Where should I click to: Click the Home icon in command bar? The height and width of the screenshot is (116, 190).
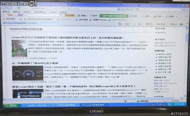tap(120, 24)
